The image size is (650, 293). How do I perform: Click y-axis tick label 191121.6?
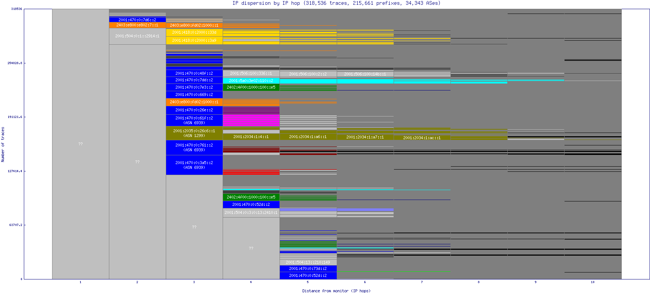coord(15,117)
